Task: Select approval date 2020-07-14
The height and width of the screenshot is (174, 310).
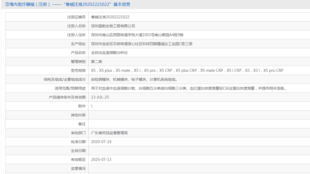Action: click(101, 142)
